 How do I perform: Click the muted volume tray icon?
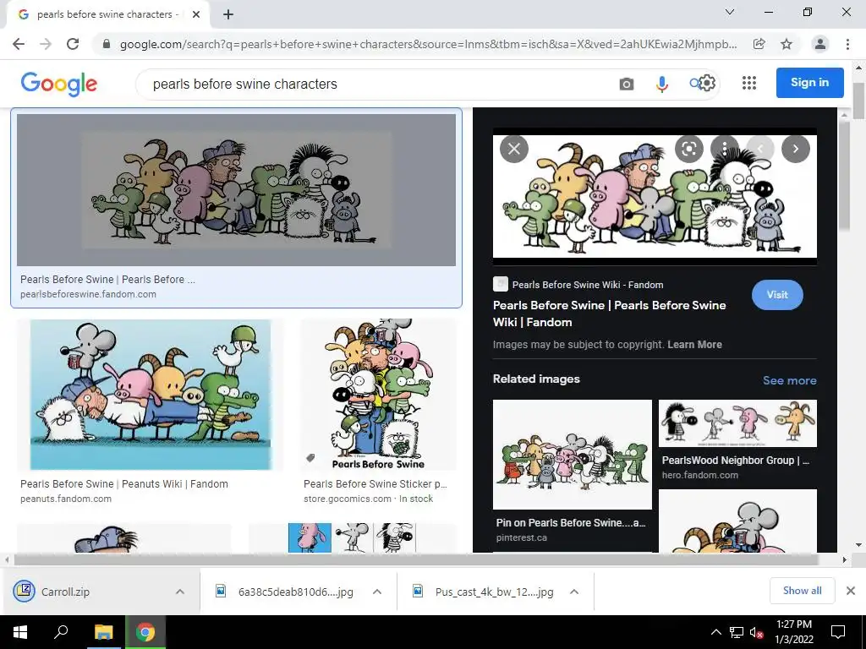757,632
